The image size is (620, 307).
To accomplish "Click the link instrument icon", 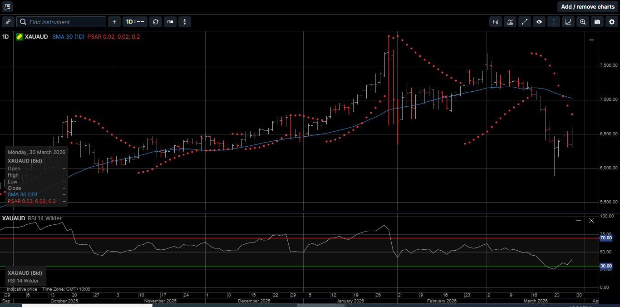I will point(8,21).
